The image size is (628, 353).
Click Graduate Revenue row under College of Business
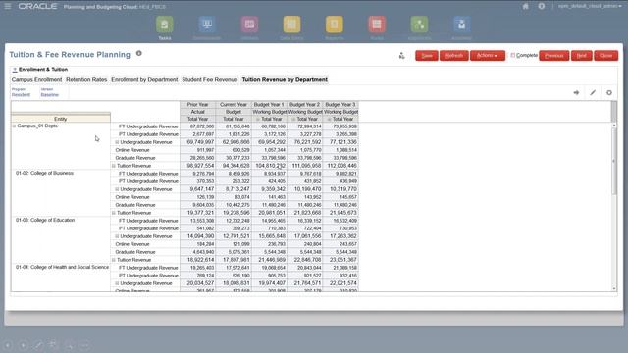tap(135, 205)
